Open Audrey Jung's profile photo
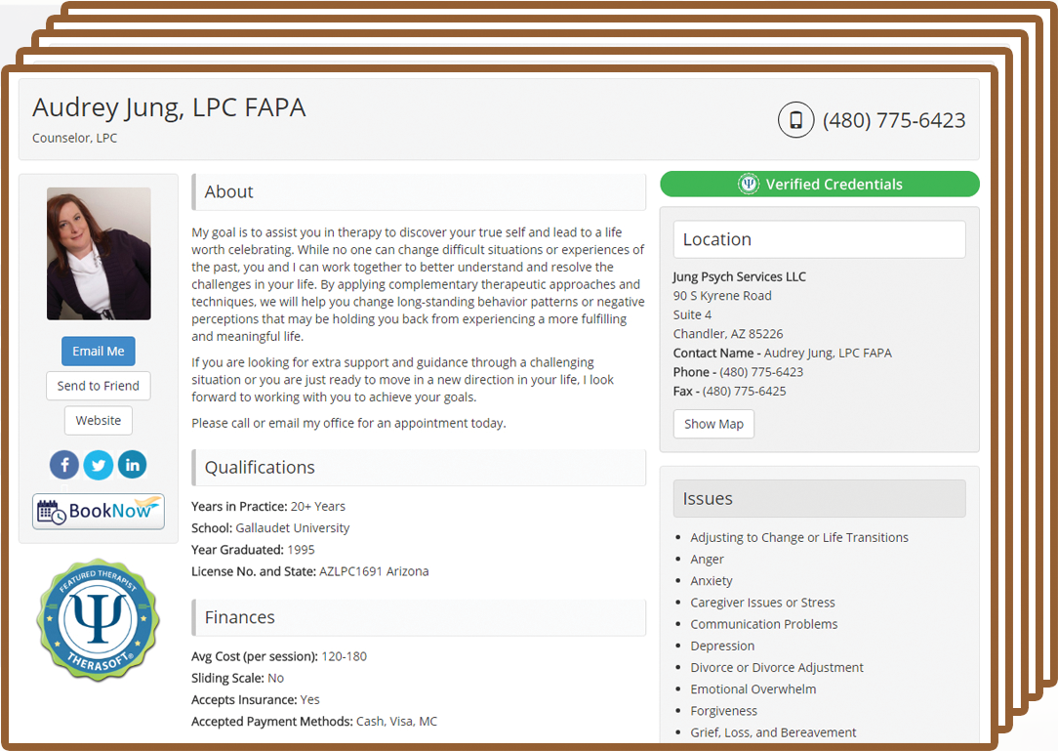1058x751 pixels. pos(99,253)
